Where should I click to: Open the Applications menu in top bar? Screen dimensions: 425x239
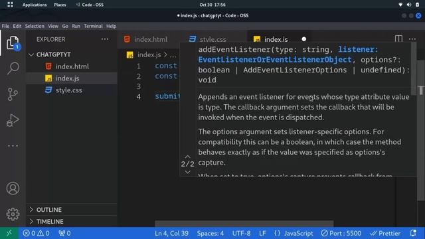(35, 5)
